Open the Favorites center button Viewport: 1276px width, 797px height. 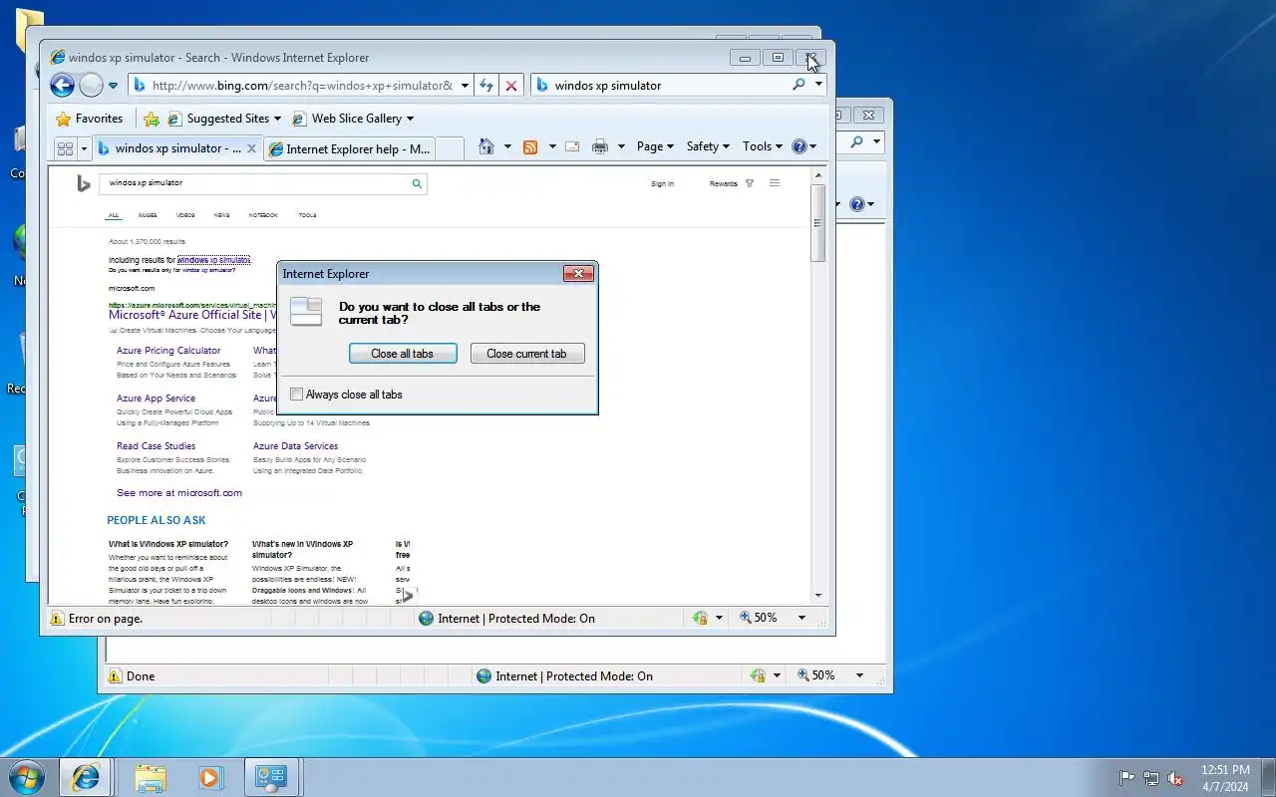(x=90, y=119)
